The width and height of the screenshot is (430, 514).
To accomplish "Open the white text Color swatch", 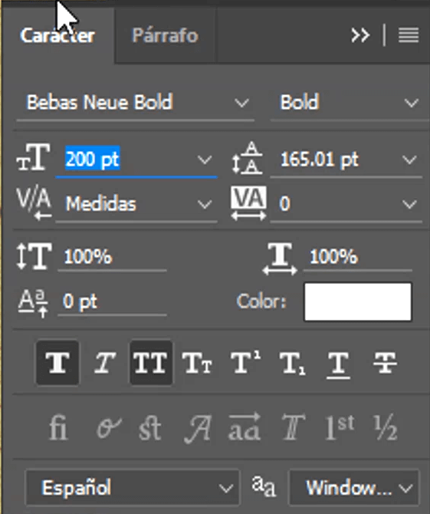I will point(358,302).
